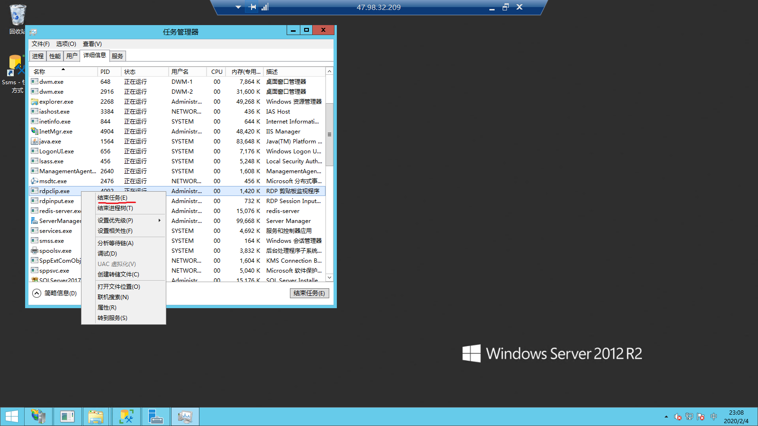Choose 属性(R) in the context menu
Image resolution: width=758 pixels, height=426 pixels.
124,308
